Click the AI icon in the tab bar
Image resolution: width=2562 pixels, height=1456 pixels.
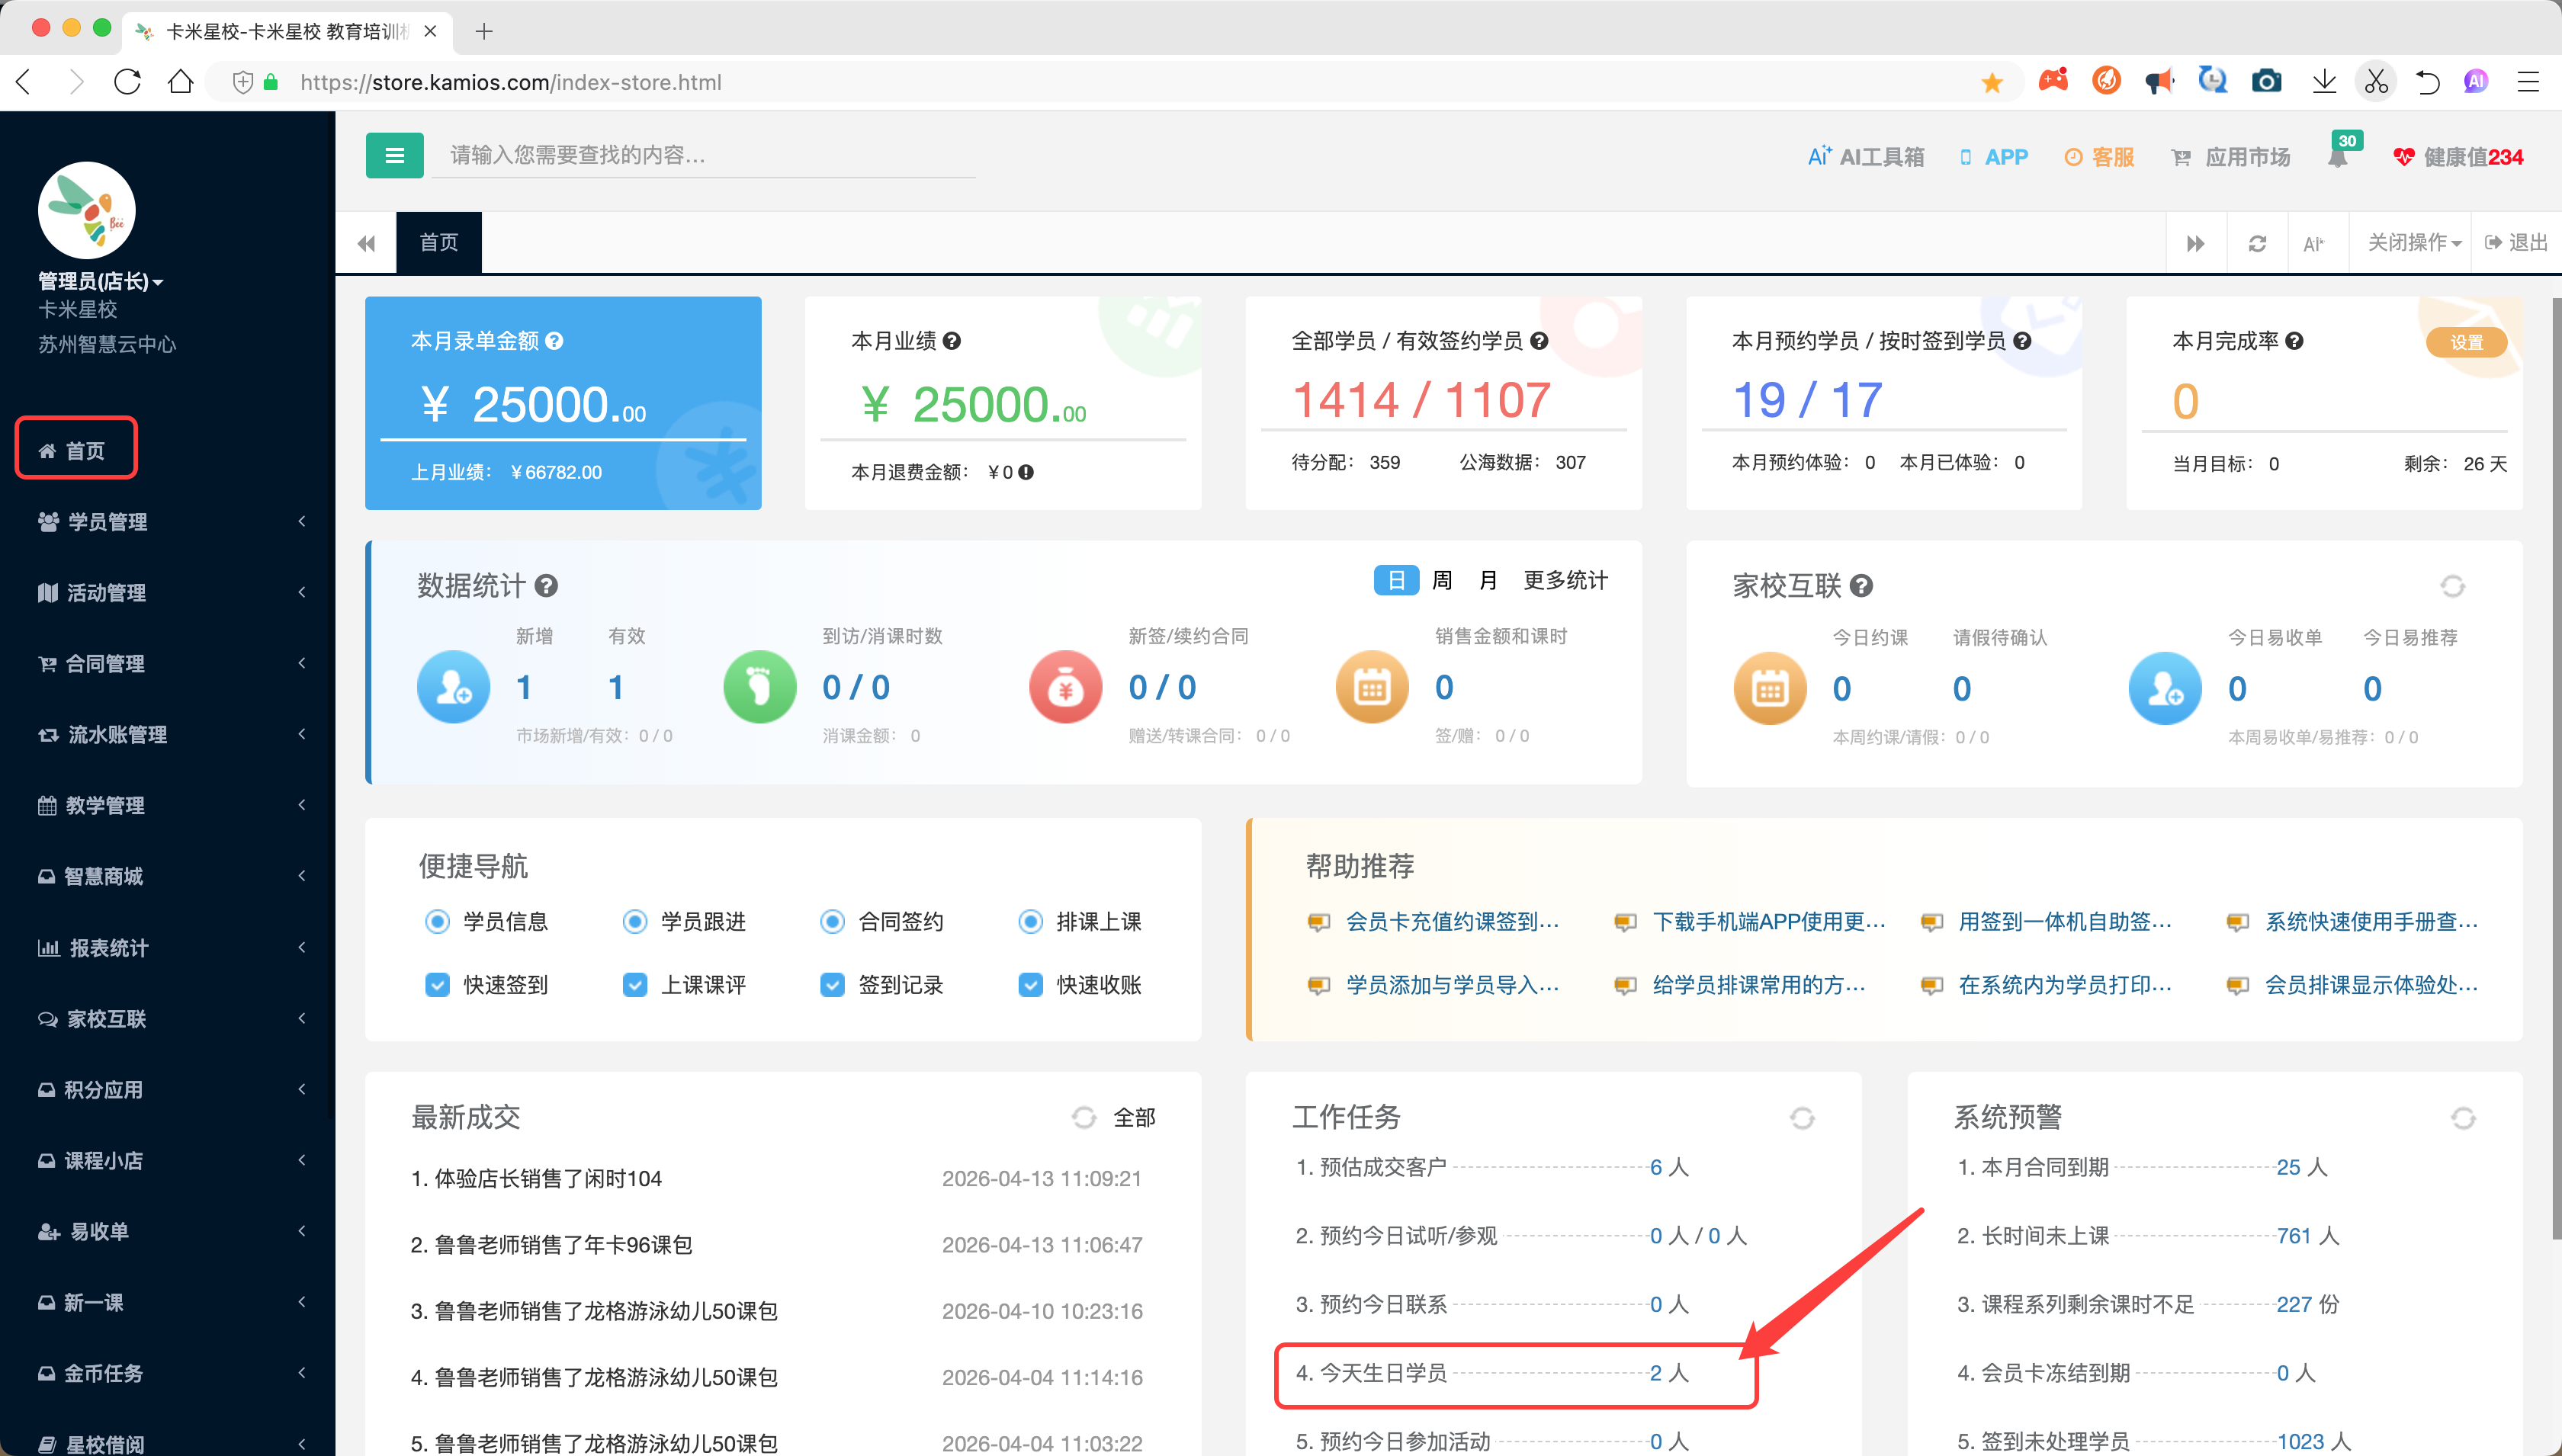click(x=2313, y=243)
